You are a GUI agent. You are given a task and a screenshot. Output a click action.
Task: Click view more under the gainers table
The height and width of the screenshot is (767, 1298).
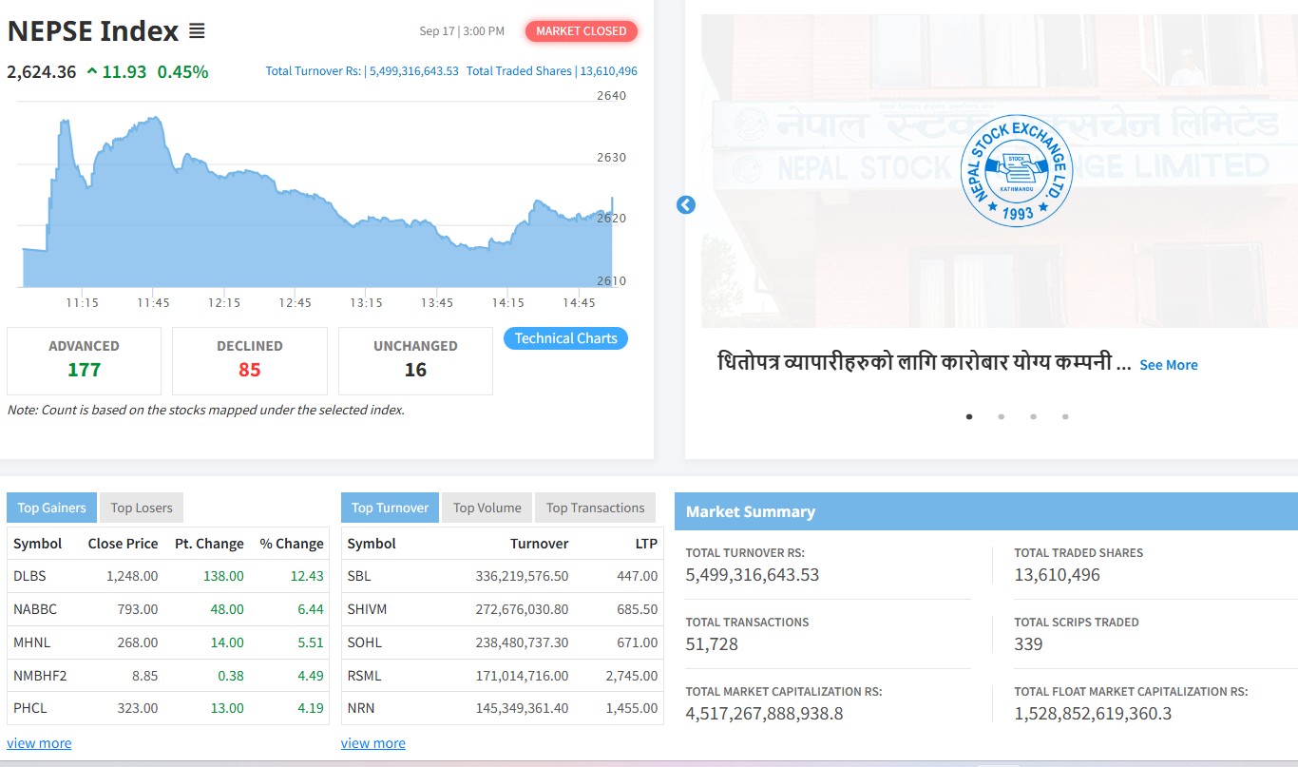coord(39,743)
